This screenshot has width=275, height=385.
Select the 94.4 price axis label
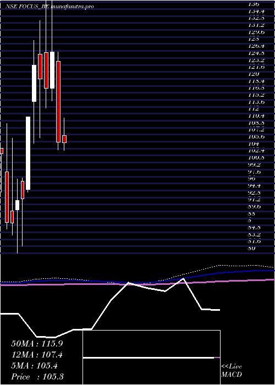coord(255,185)
